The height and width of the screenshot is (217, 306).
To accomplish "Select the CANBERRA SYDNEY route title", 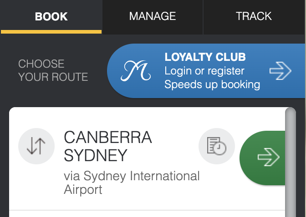I will coord(108,146).
